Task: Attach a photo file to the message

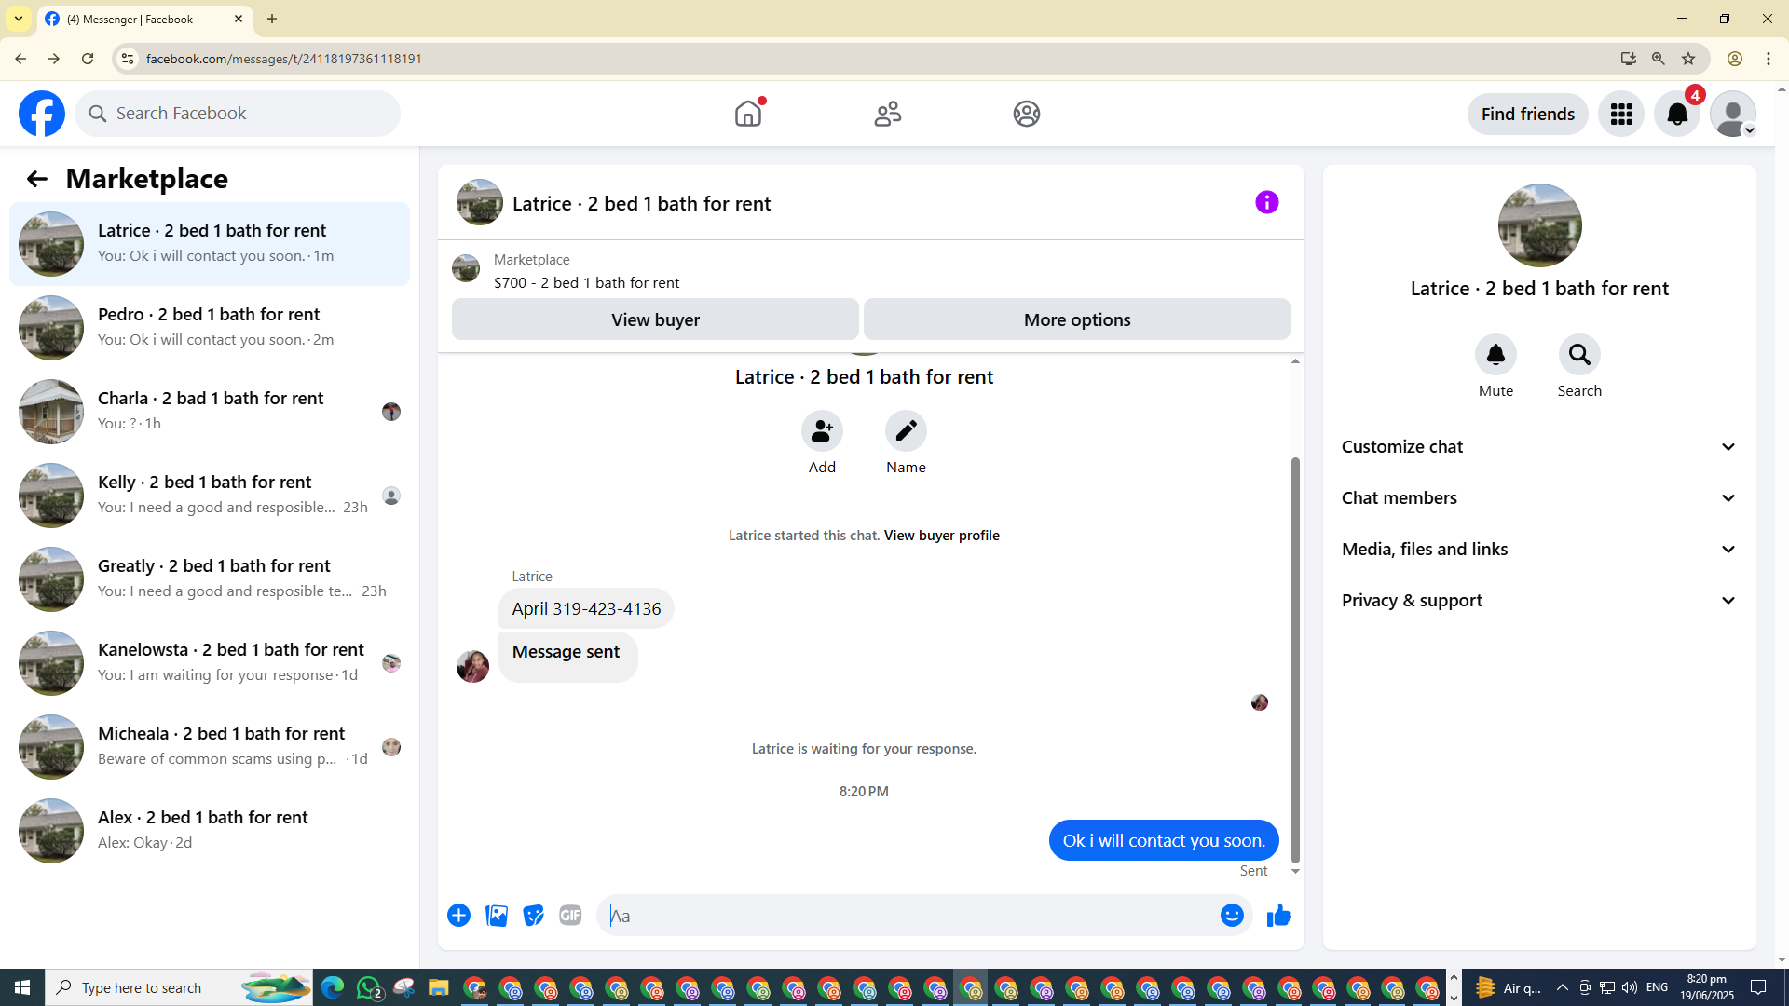Action: [497, 916]
